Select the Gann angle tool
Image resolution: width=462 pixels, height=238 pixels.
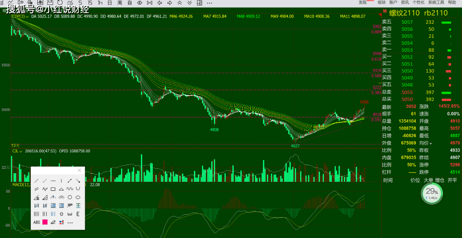coord(37,197)
